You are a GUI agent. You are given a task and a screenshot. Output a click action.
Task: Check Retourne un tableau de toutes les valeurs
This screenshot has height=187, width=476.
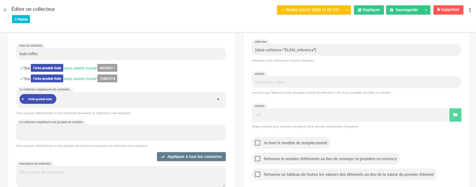click(x=258, y=174)
